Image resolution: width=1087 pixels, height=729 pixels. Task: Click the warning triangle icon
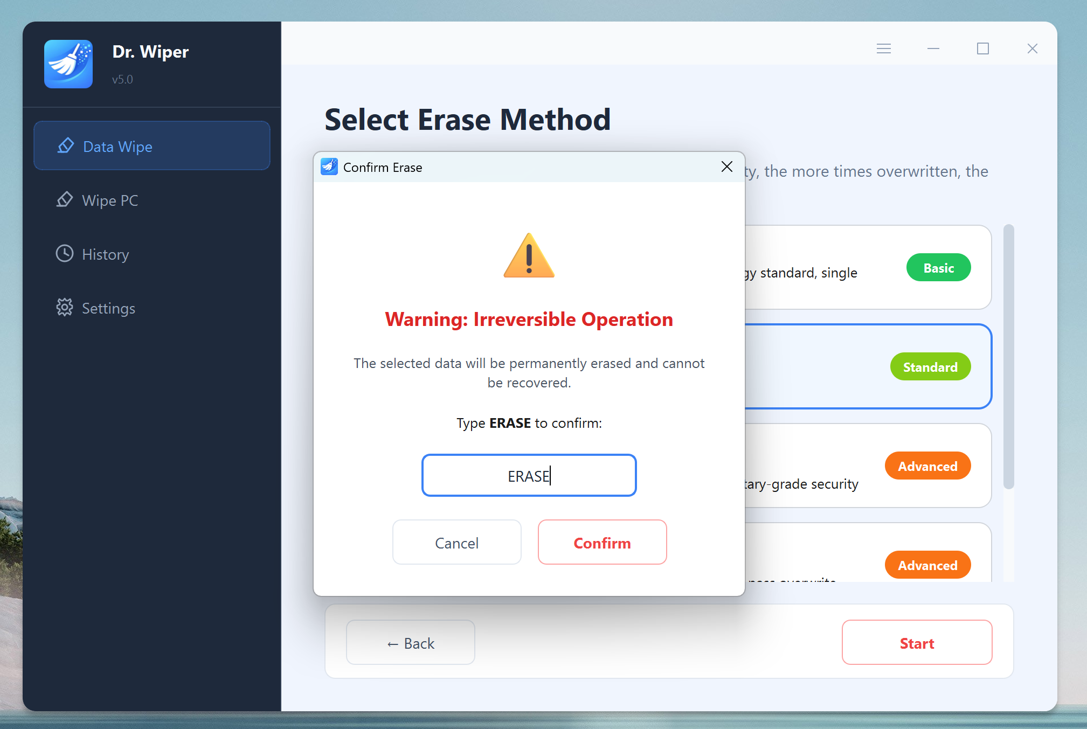point(529,255)
